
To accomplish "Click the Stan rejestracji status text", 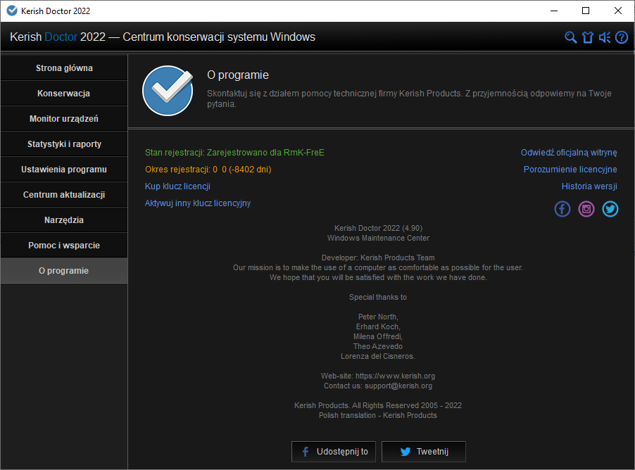I will 234,153.
